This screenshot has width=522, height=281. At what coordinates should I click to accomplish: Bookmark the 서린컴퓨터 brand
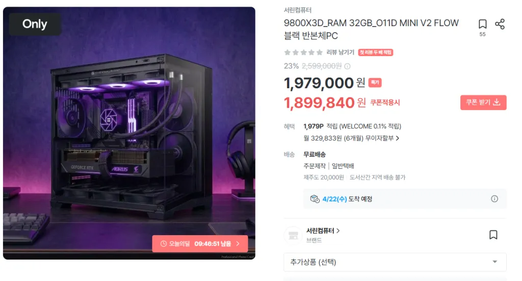[493, 235]
